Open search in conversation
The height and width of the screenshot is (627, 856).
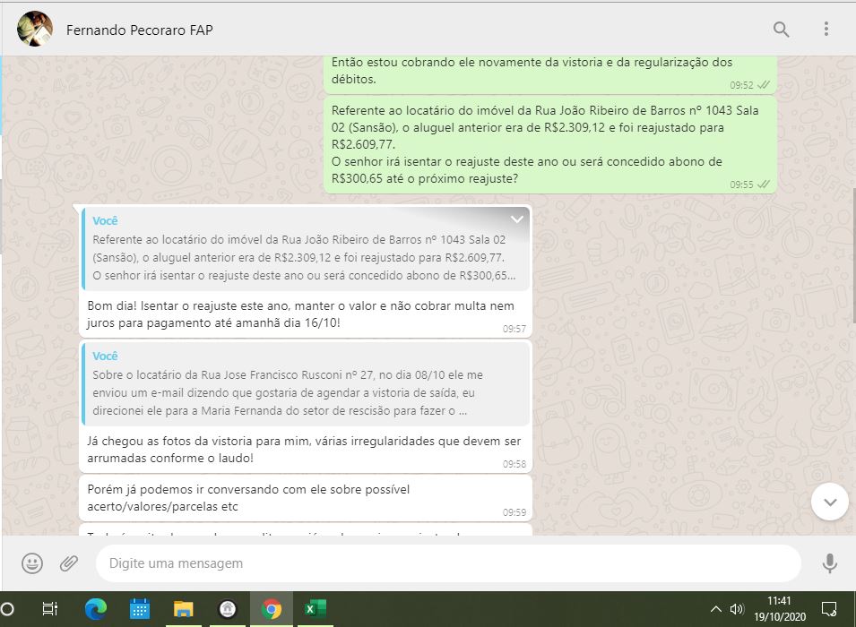click(781, 30)
